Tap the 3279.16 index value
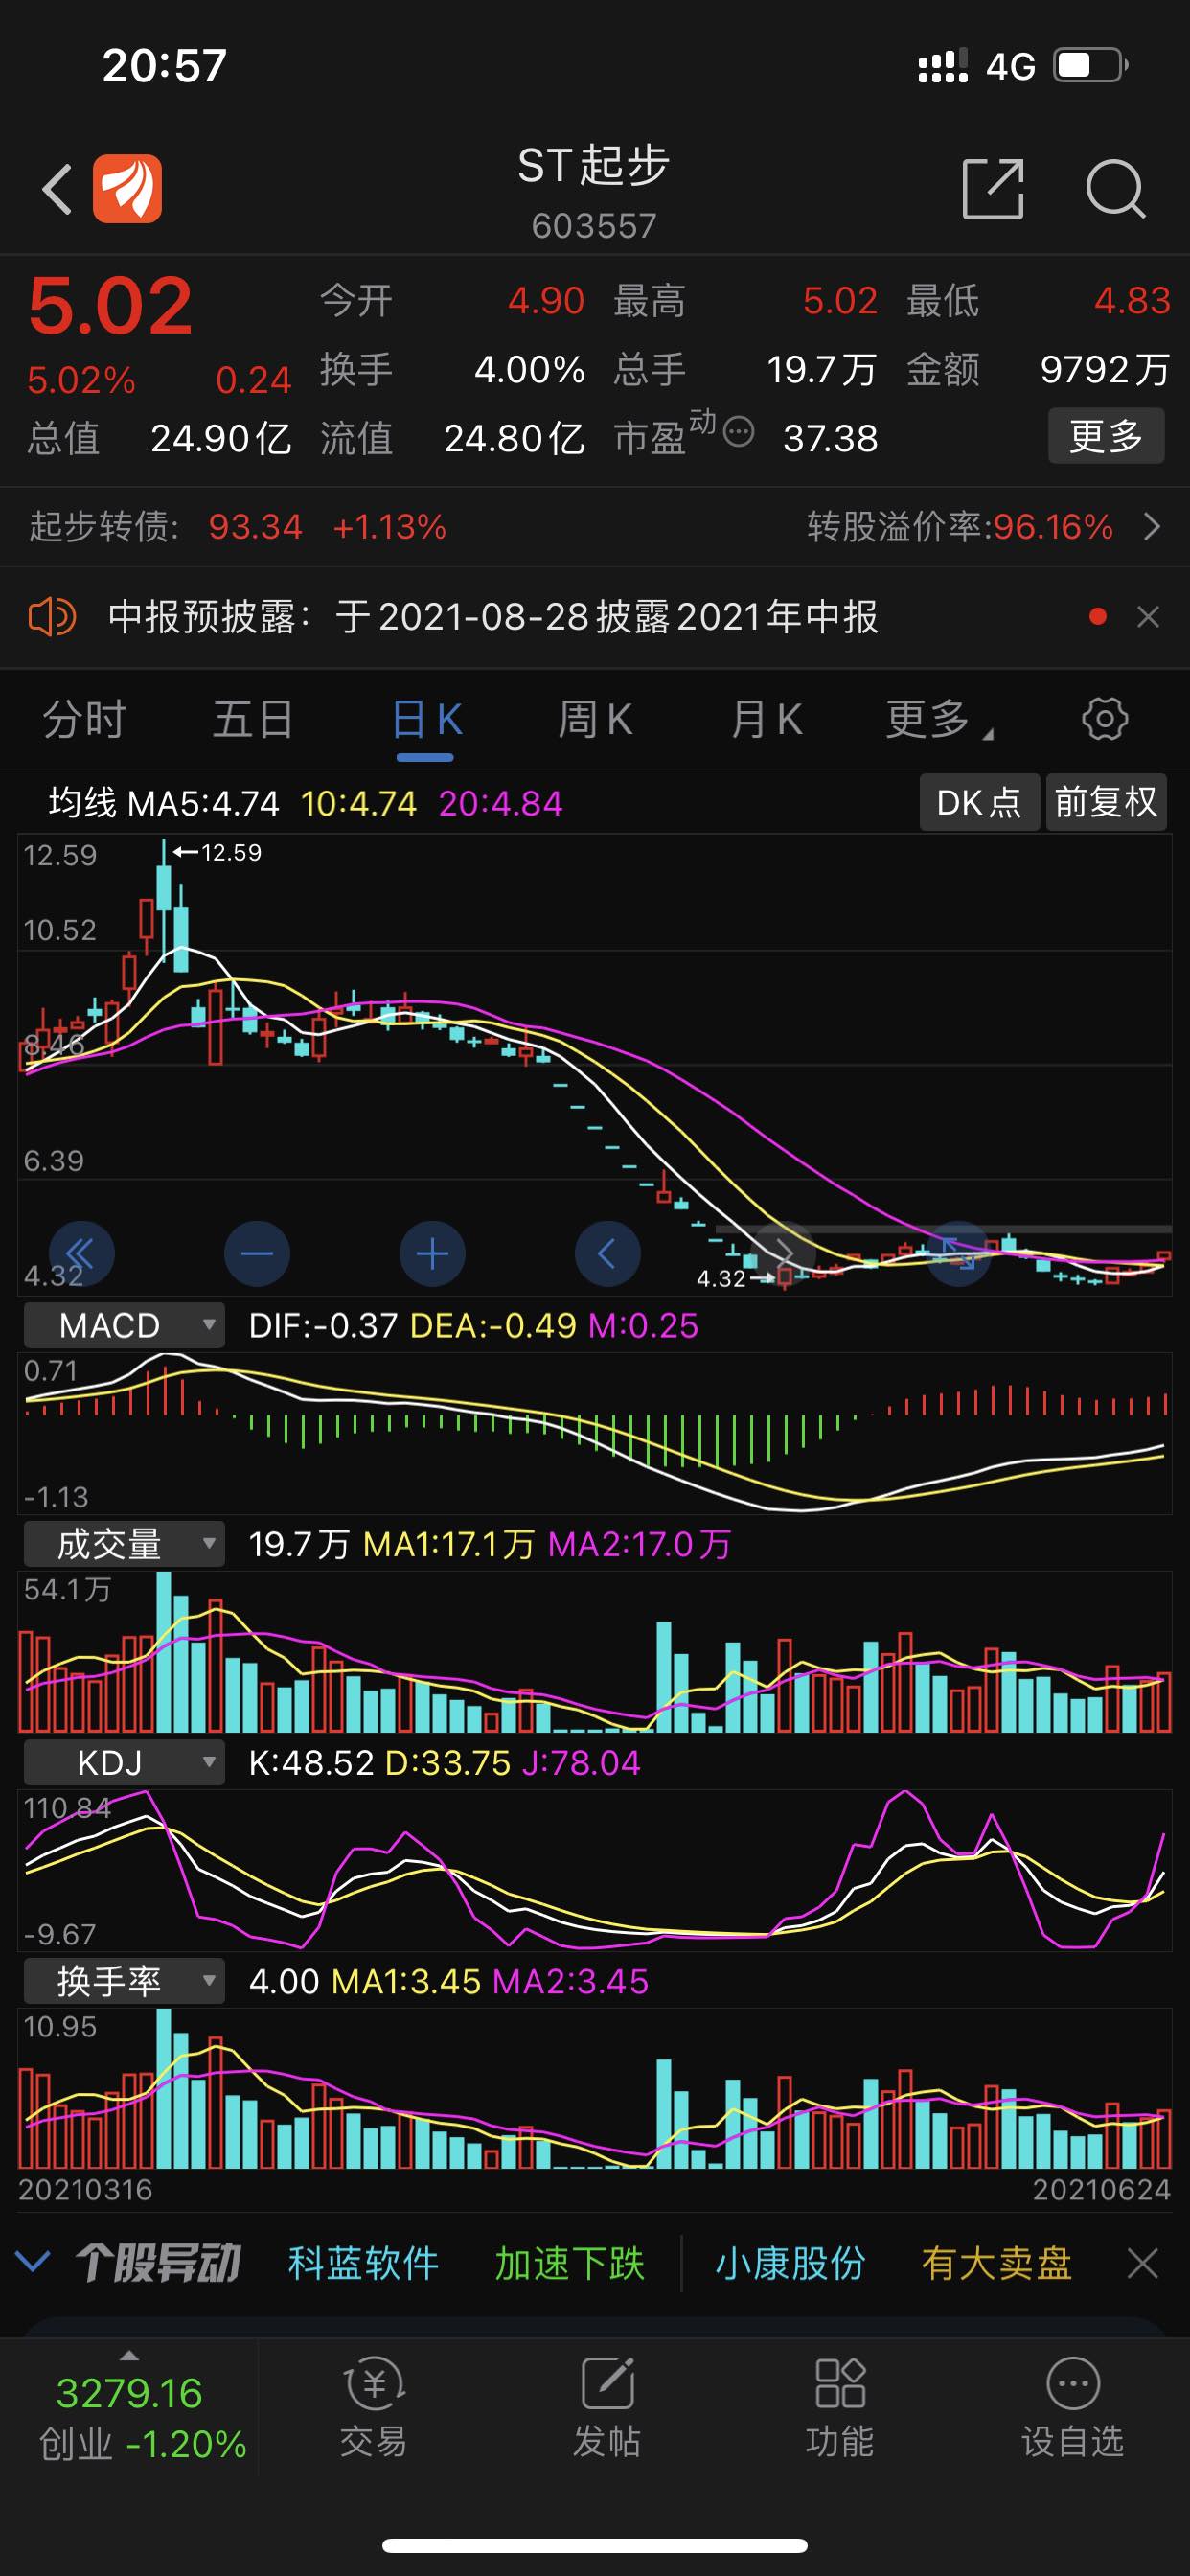Viewport: 1190px width, 2576px height. point(129,2393)
